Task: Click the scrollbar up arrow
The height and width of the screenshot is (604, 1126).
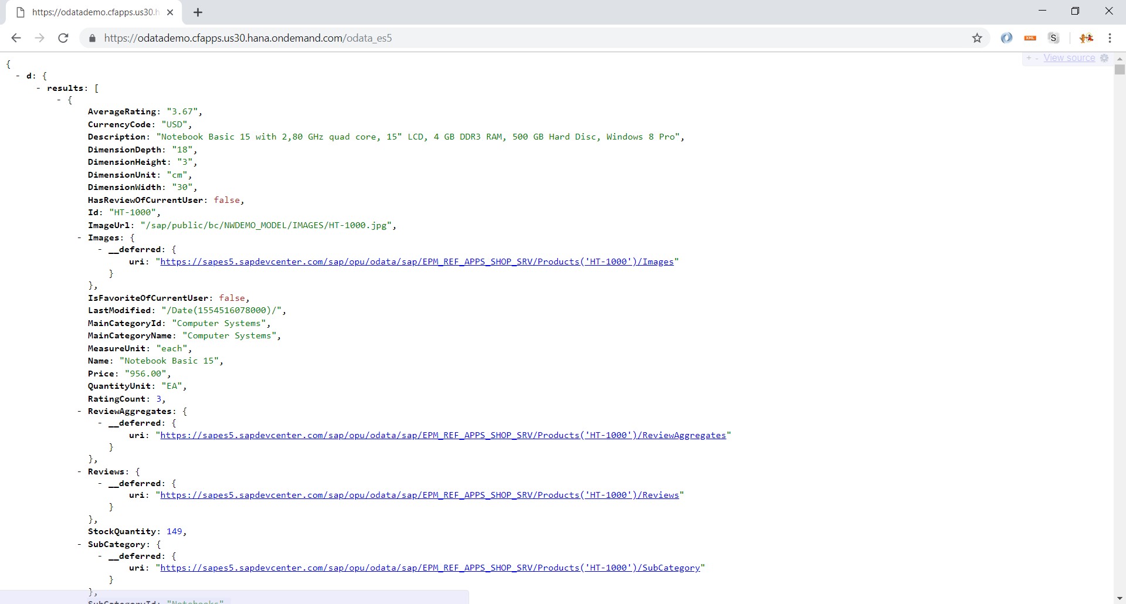Action: point(1120,58)
